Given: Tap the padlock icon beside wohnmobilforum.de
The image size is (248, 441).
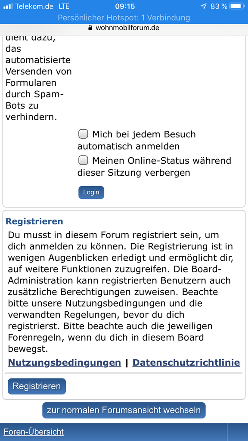Looking at the screenshot, I should click(90, 28).
